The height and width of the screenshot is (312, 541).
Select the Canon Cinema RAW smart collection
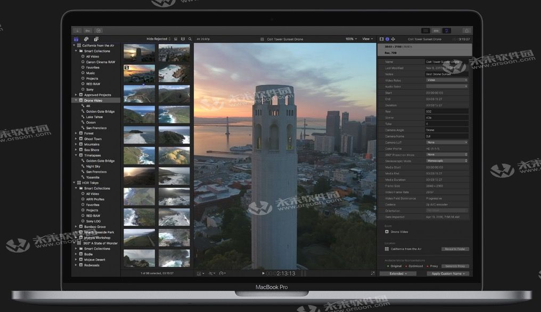pos(101,62)
